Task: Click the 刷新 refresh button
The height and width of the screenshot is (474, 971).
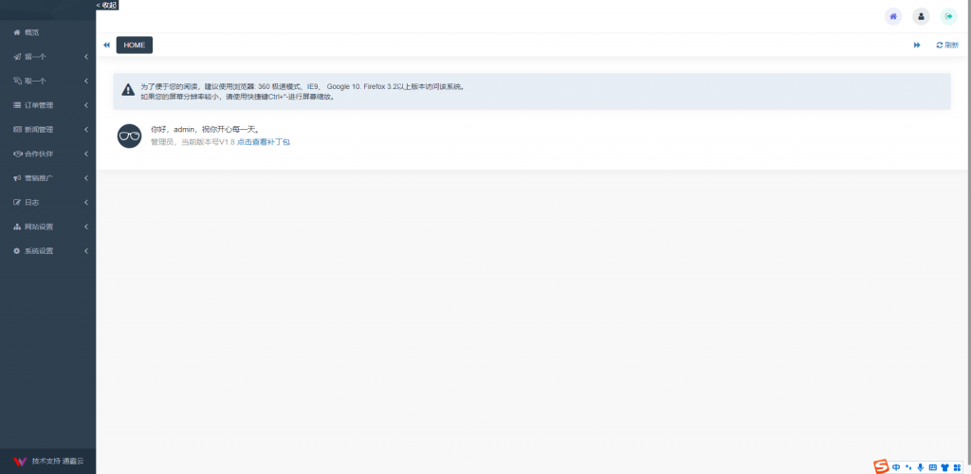Action: point(946,45)
